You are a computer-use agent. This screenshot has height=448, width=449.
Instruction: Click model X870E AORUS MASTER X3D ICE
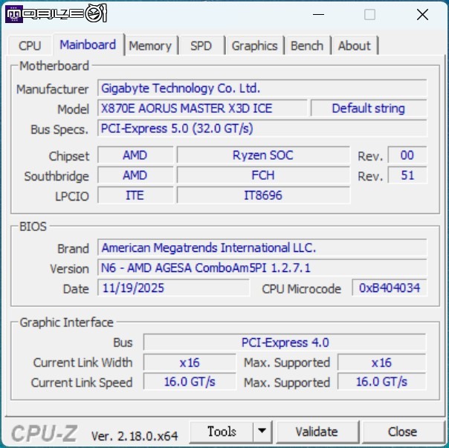(x=202, y=108)
